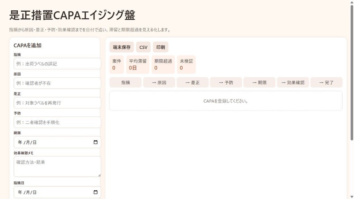Image resolution: width=354 pixels, height=199 pixels.
Task: Open calendar picker in 指摘日 date field
Action: (95, 192)
